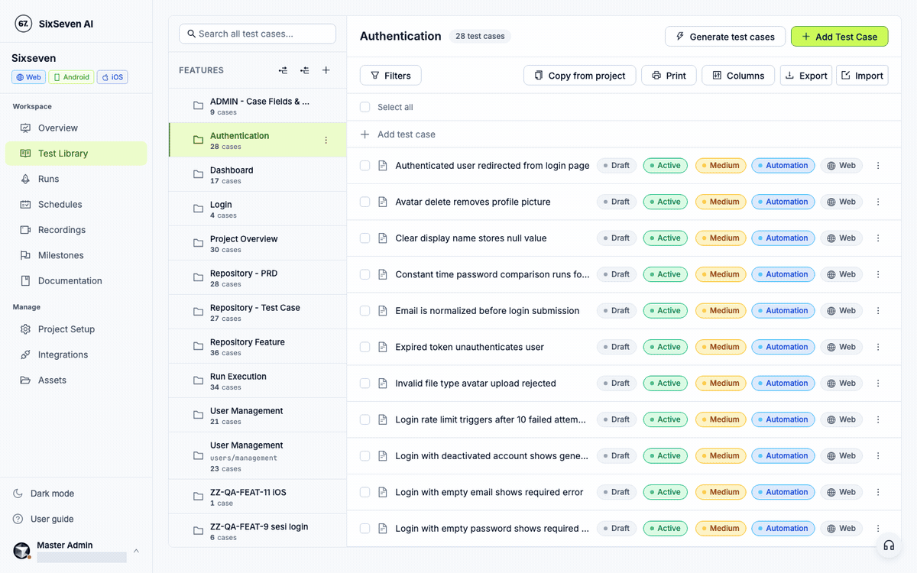Click the Add Test Case button
917x573 pixels.
tap(839, 37)
